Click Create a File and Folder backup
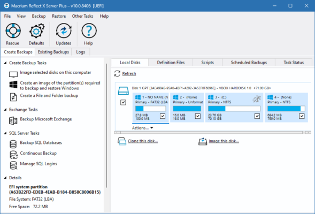Screen dimensions: 315x214 click(49, 95)
